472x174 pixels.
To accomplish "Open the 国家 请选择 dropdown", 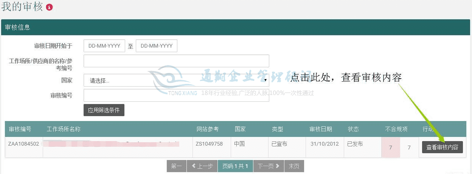I will pos(176,80).
